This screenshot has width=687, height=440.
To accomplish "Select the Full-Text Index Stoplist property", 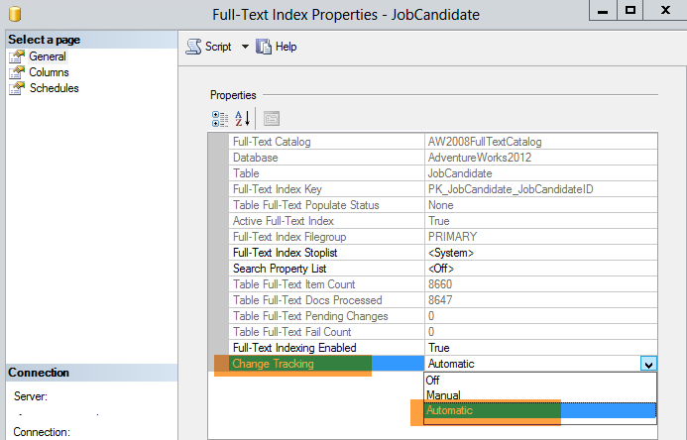I will tap(326, 253).
